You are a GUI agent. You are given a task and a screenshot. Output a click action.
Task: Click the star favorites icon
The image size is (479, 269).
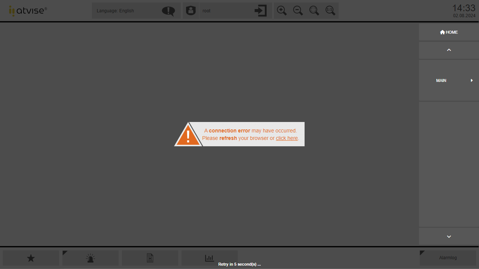30,258
